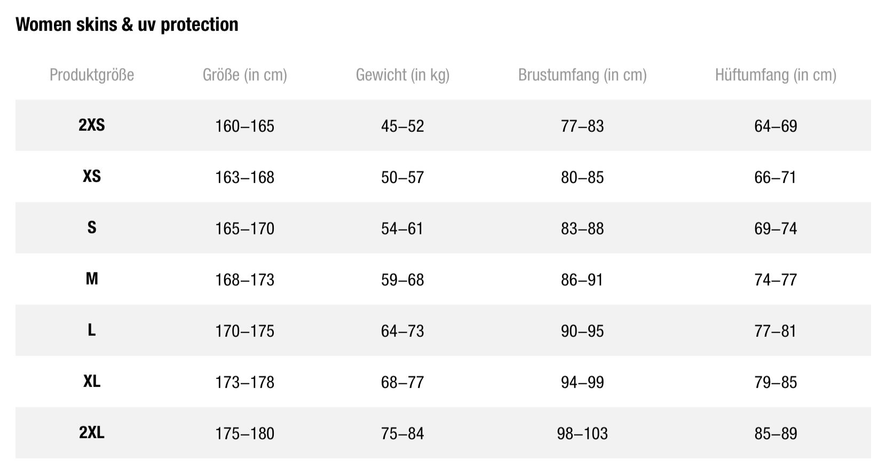
Task: Click the 2XL size row label
Action: tap(92, 433)
